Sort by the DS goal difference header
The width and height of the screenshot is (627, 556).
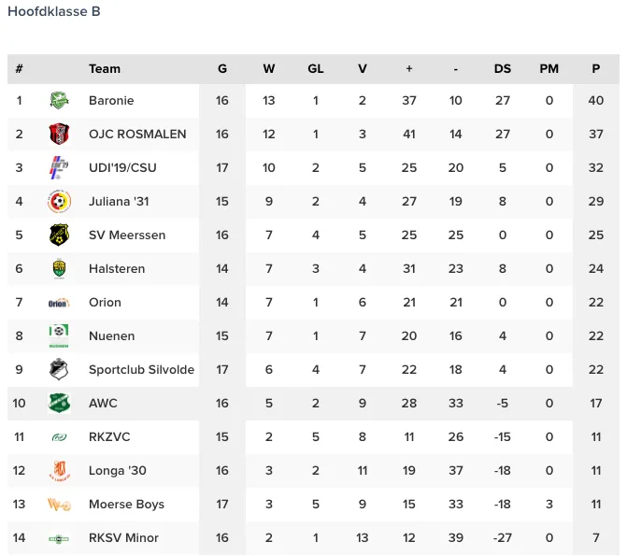pyautogui.click(x=502, y=69)
